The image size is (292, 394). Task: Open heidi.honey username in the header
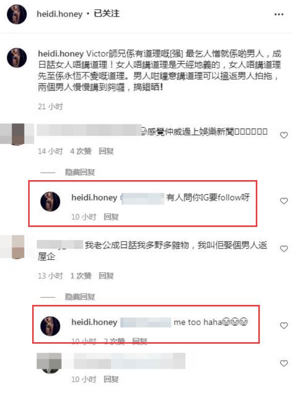pos(59,14)
